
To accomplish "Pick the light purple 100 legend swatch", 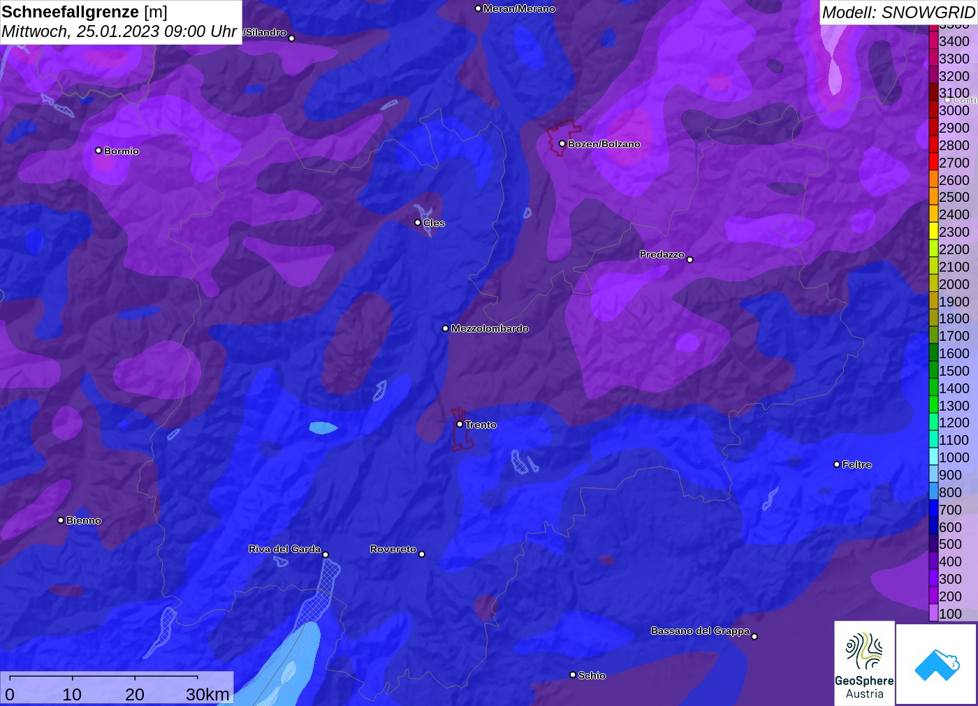I will [933, 614].
